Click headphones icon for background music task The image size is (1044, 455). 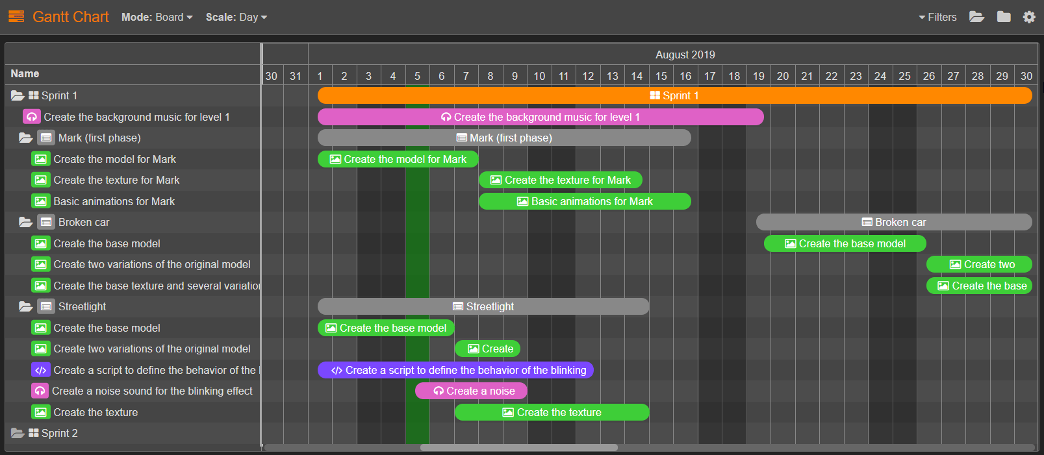(x=32, y=117)
